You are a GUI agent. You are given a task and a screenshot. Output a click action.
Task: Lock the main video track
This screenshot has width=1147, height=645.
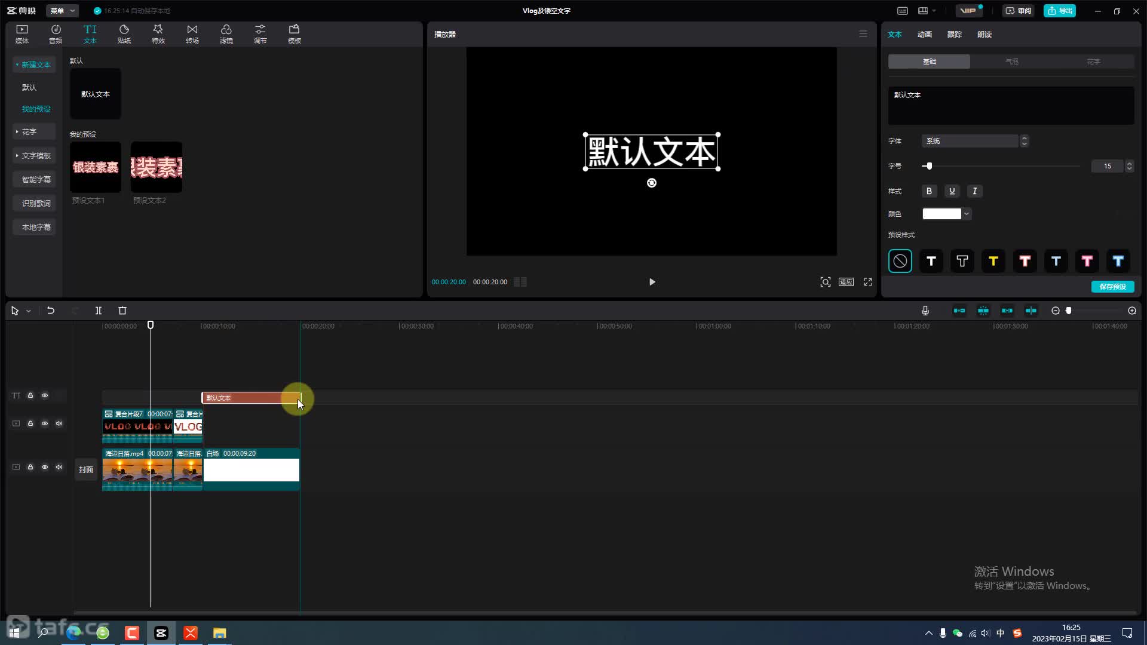pyautogui.click(x=30, y=467)
